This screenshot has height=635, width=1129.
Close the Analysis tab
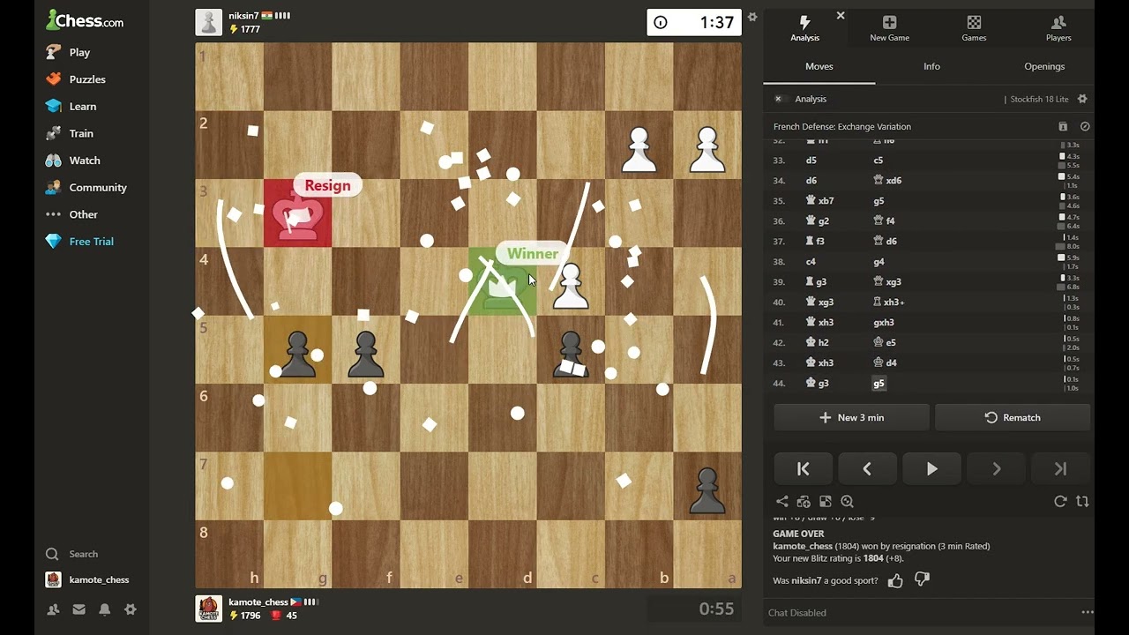click(x=841, y=15)
